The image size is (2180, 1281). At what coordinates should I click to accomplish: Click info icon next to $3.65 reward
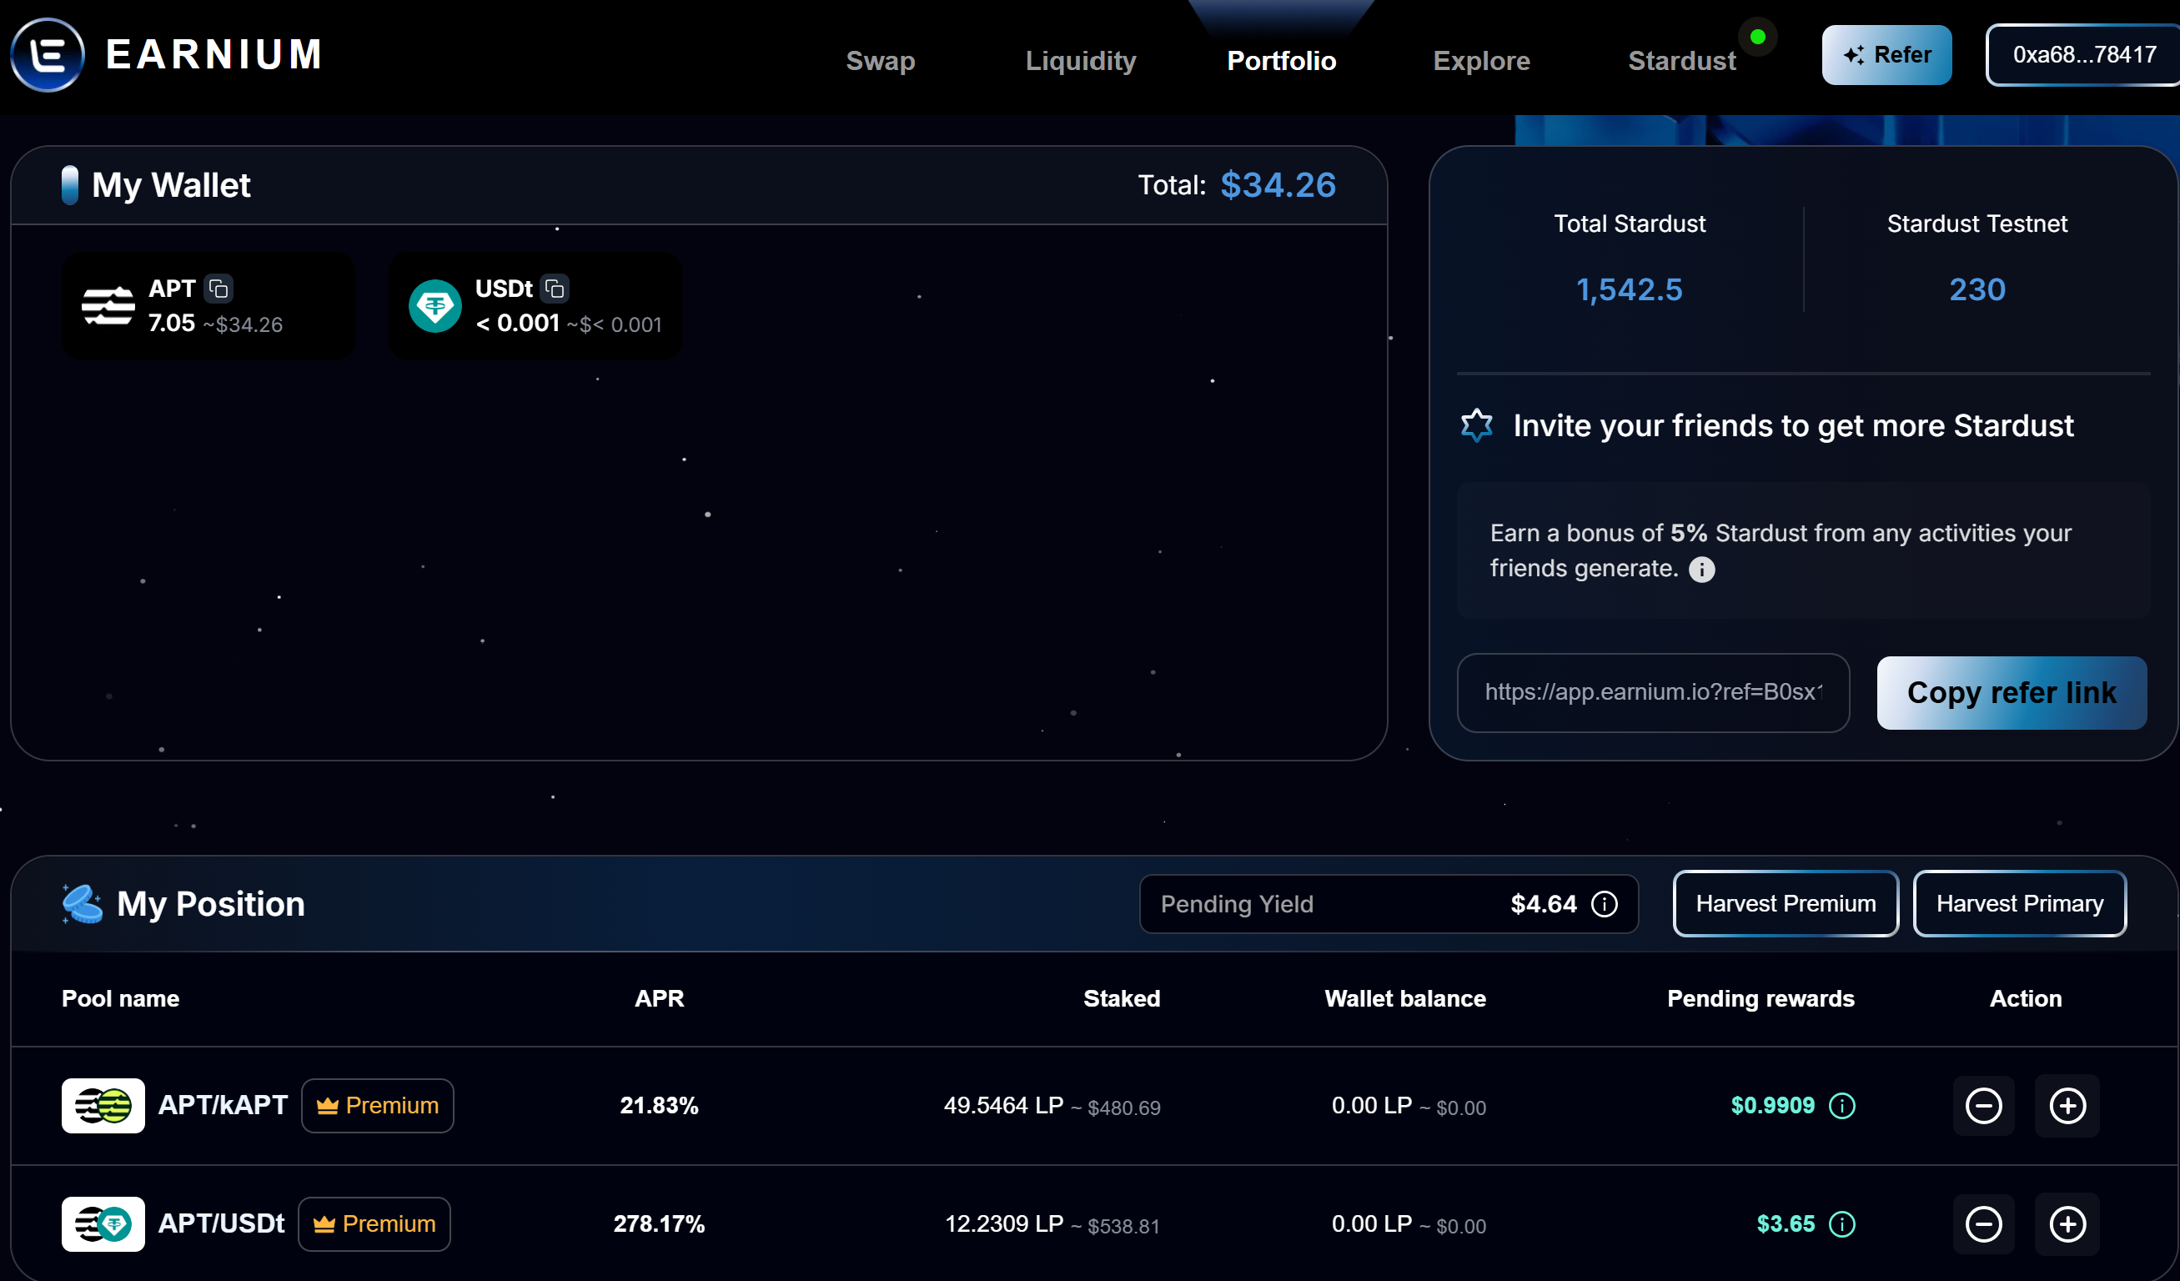[x=1841, y=1224]
